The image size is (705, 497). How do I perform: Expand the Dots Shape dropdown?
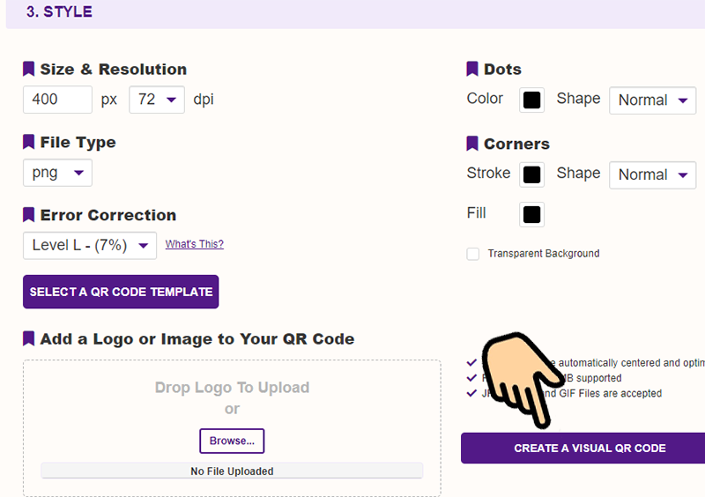652,100
